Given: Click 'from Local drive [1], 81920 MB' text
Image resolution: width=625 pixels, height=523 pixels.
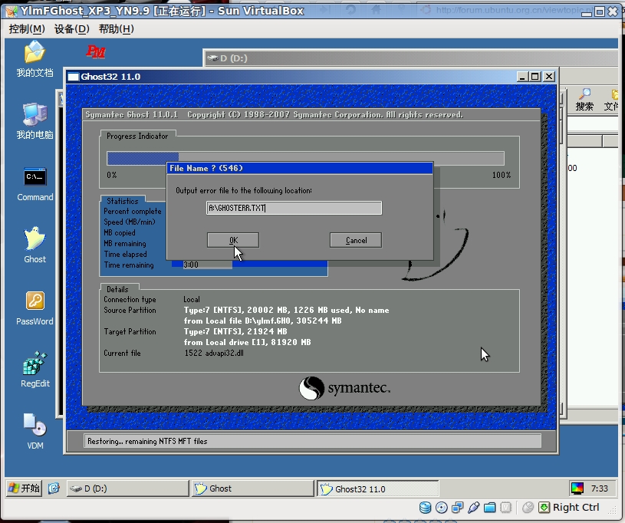Looking at the screenshot, I should coord(247,342).
